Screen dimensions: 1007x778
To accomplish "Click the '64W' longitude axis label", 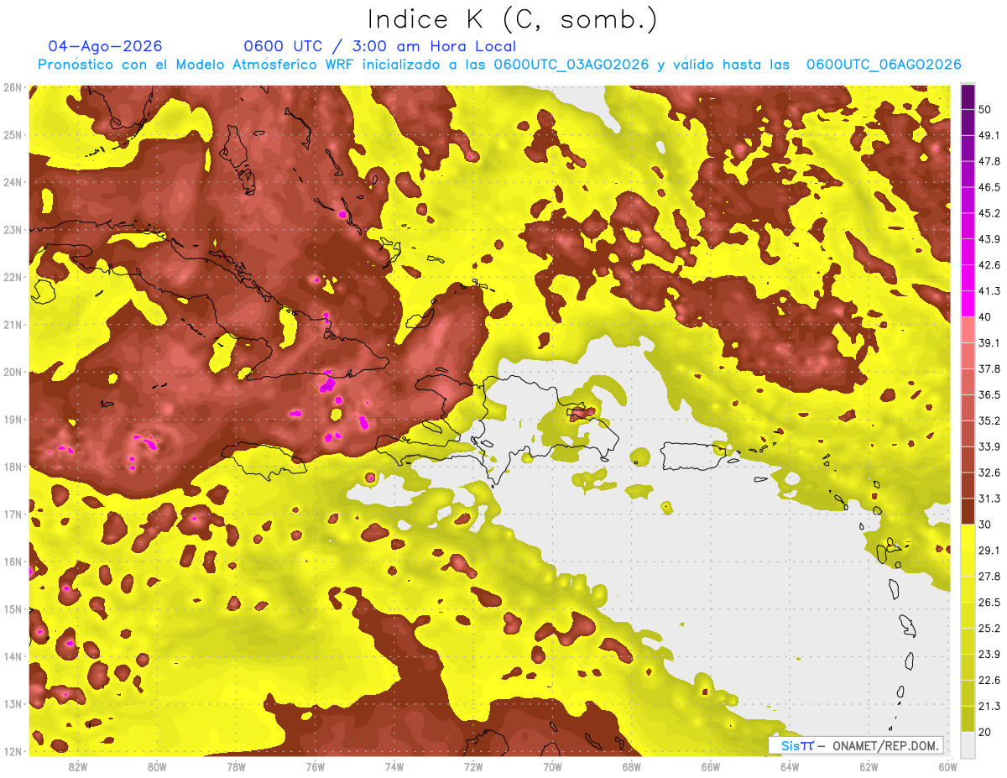I will pos(790,766).
